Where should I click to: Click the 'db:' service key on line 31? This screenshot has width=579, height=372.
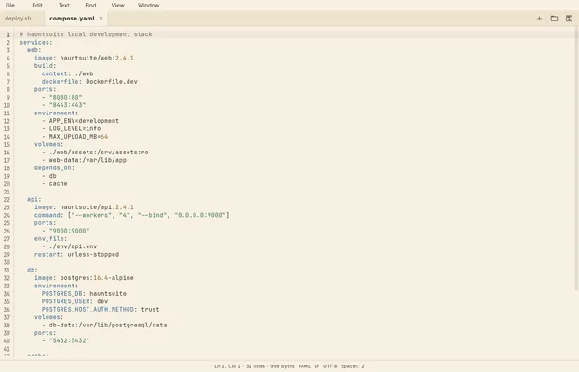point(33,270)
